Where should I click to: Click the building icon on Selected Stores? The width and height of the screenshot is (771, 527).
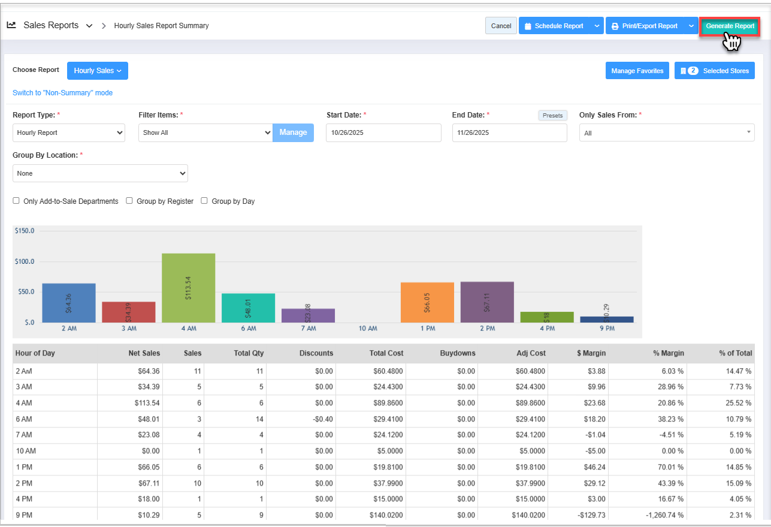tap(683, 71)
